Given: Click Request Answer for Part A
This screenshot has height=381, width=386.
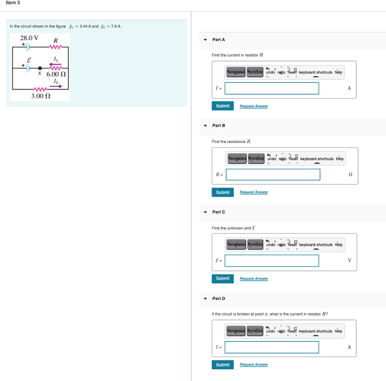Looking at the screenshot, I should click(254, 106).
